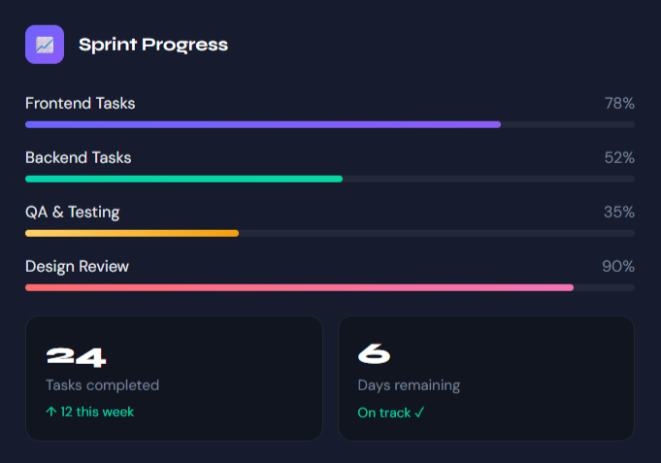Click the 90% Design Review percentage value
661x463 pixels.
(618, 266)
